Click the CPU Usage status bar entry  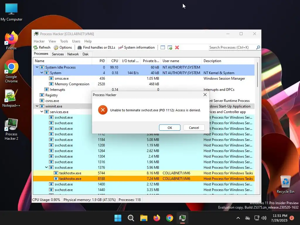pyautogui.click(x=46, y=200)
